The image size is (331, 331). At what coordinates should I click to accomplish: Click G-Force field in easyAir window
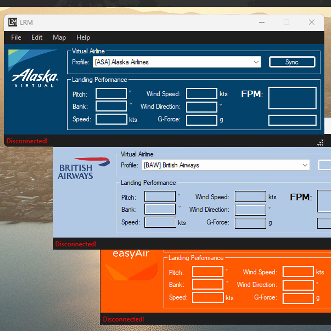point(298,299)
